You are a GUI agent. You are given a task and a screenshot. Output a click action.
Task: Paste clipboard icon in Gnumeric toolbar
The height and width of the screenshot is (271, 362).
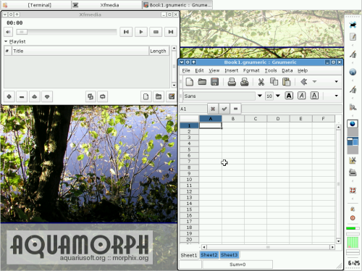(x=287, y=82)
